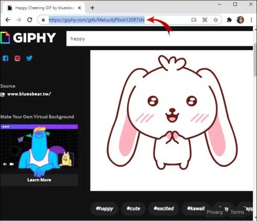Go back with the browser back arrow
Screen dimensions: 257x221
8,20
